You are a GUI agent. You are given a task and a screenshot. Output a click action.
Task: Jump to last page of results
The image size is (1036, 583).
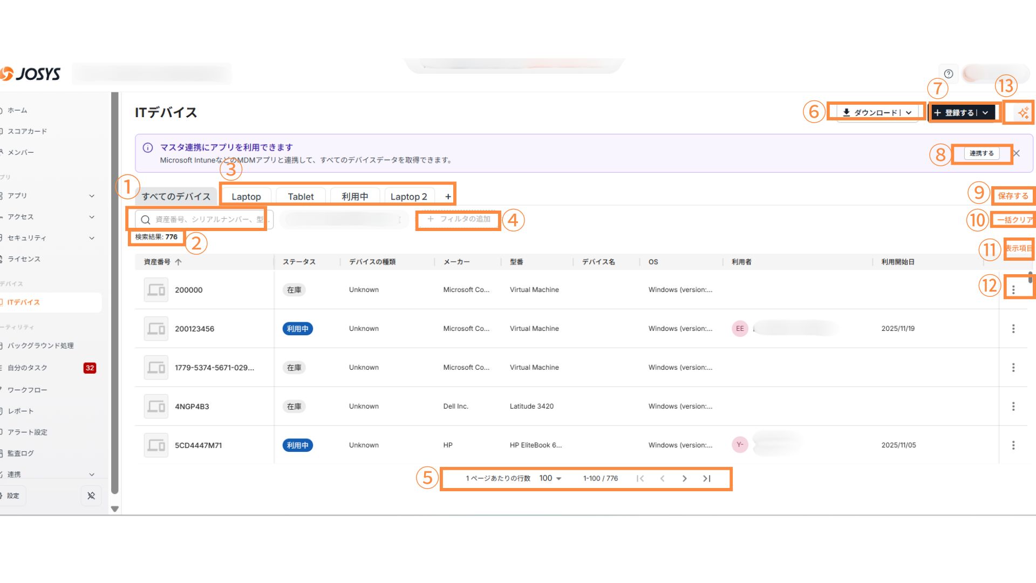click(x=707, y=478)
